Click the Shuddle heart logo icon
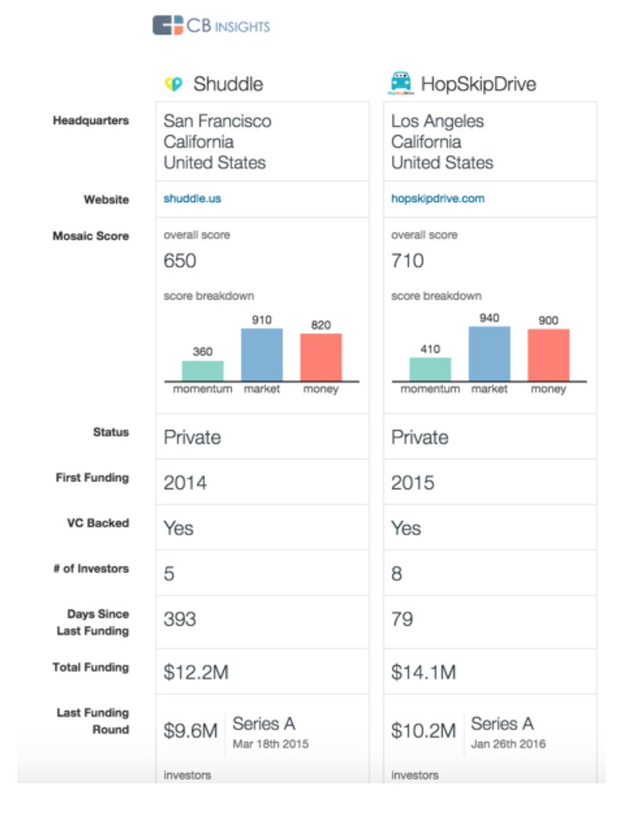 [174, 83]
